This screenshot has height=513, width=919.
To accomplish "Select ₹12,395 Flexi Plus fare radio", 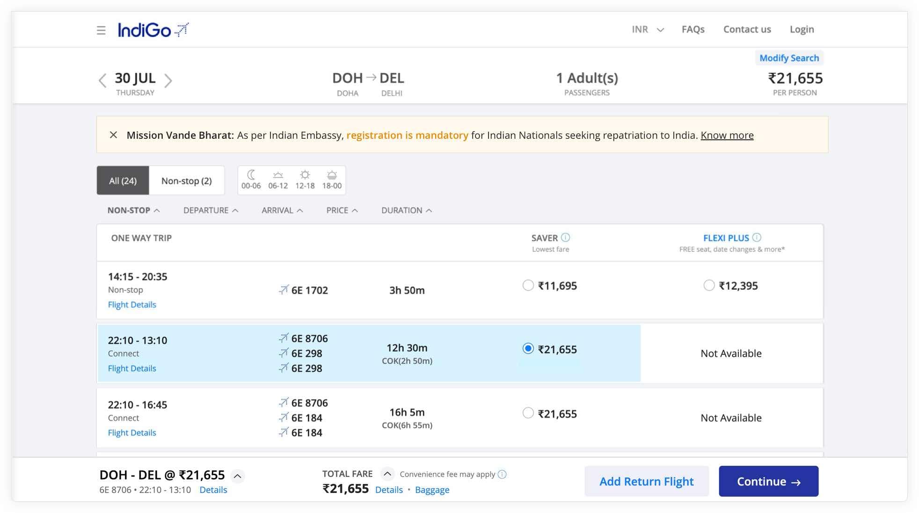I will tap(709, 285).
